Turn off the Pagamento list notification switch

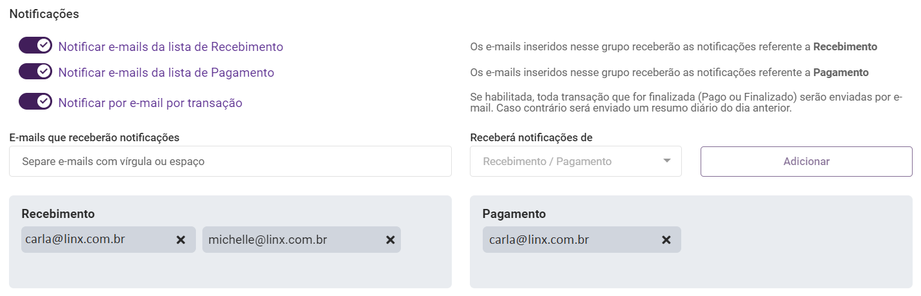[x=35, y=72]
